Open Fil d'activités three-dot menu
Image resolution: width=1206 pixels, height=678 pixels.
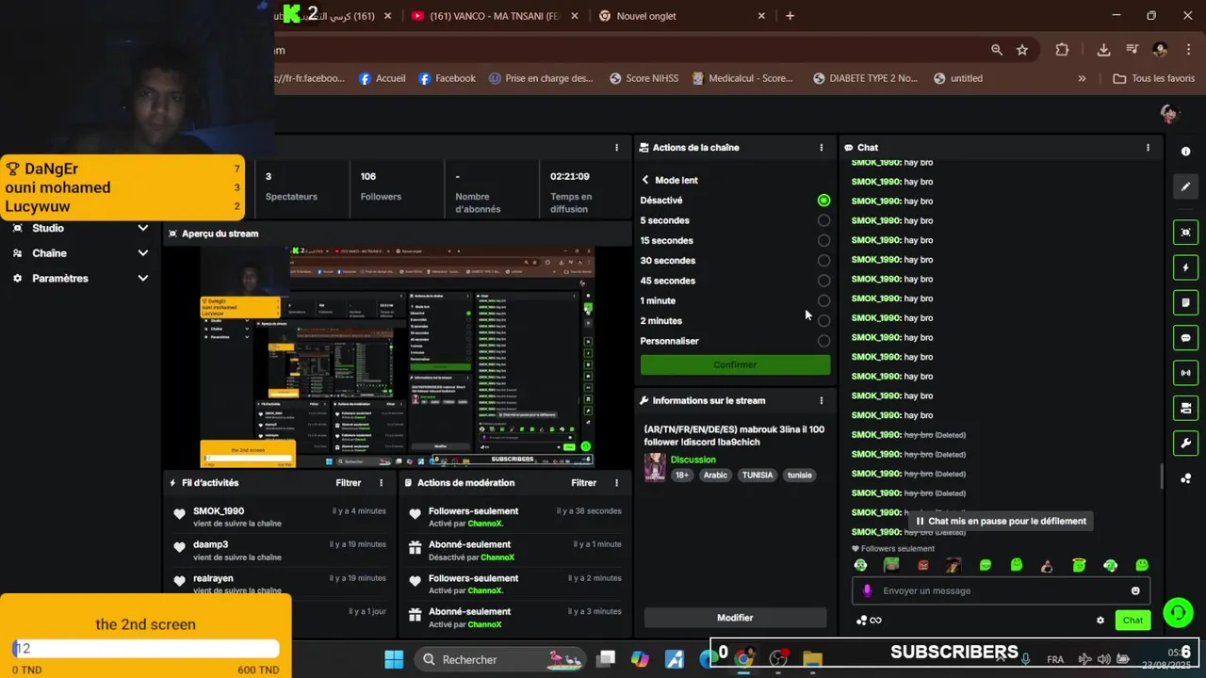pos(382,483)
